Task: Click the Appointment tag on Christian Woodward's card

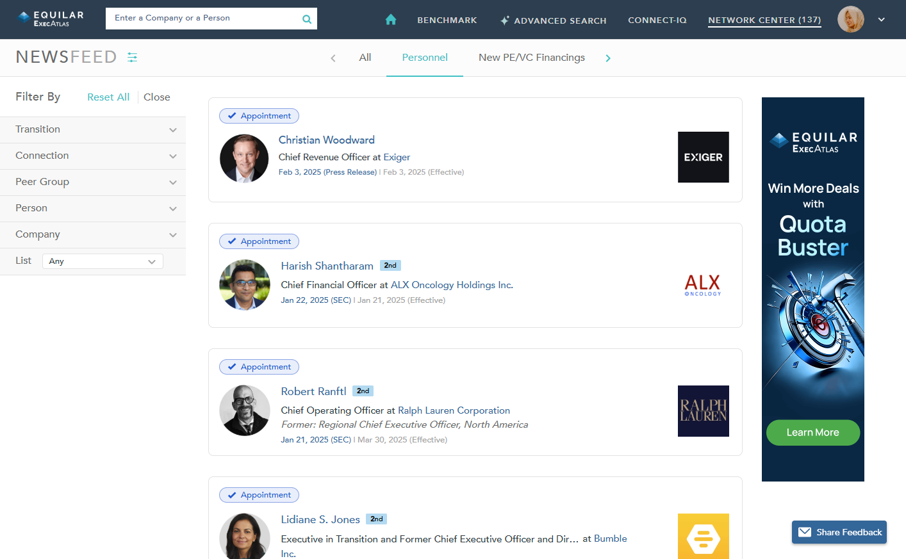Action: pos(259,116)
